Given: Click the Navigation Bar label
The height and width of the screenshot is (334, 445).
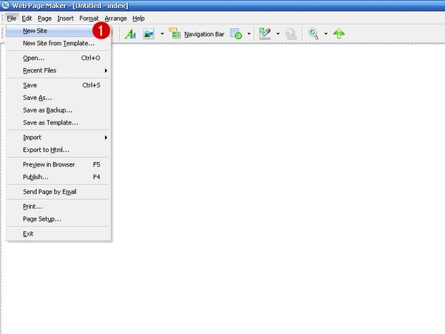Looking at the screenshot, I should point(204,34).
